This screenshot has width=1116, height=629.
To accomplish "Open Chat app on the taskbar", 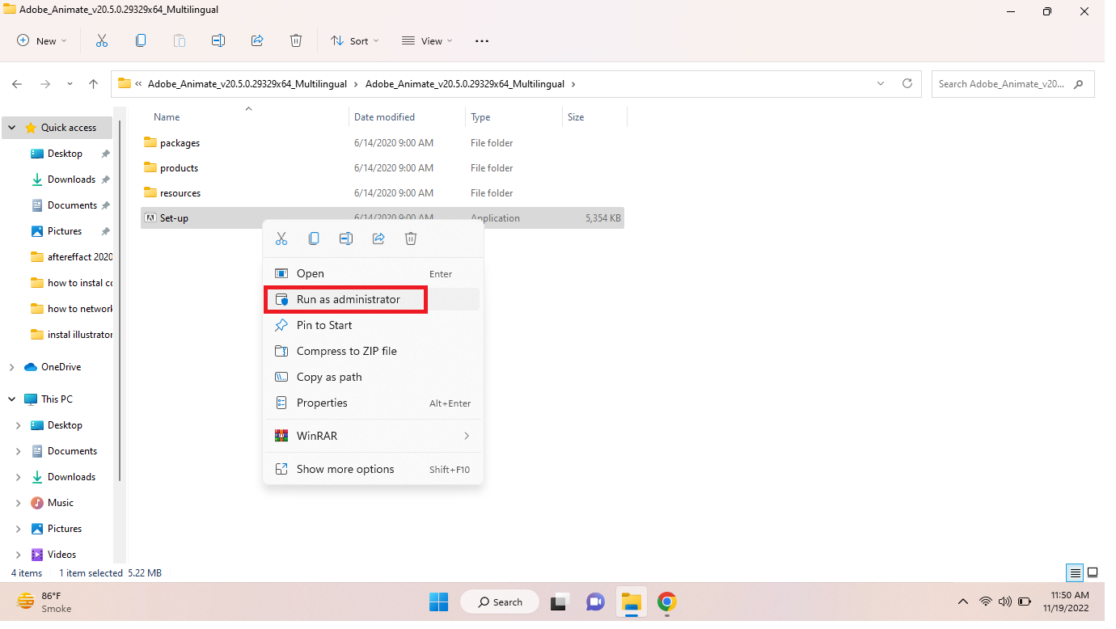I will [x=596, y=602].
